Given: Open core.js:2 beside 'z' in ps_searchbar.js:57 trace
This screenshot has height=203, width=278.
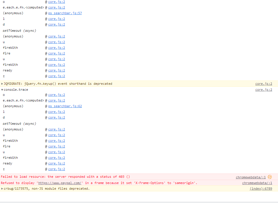Looking at the screenshot, I should point(56,76).
